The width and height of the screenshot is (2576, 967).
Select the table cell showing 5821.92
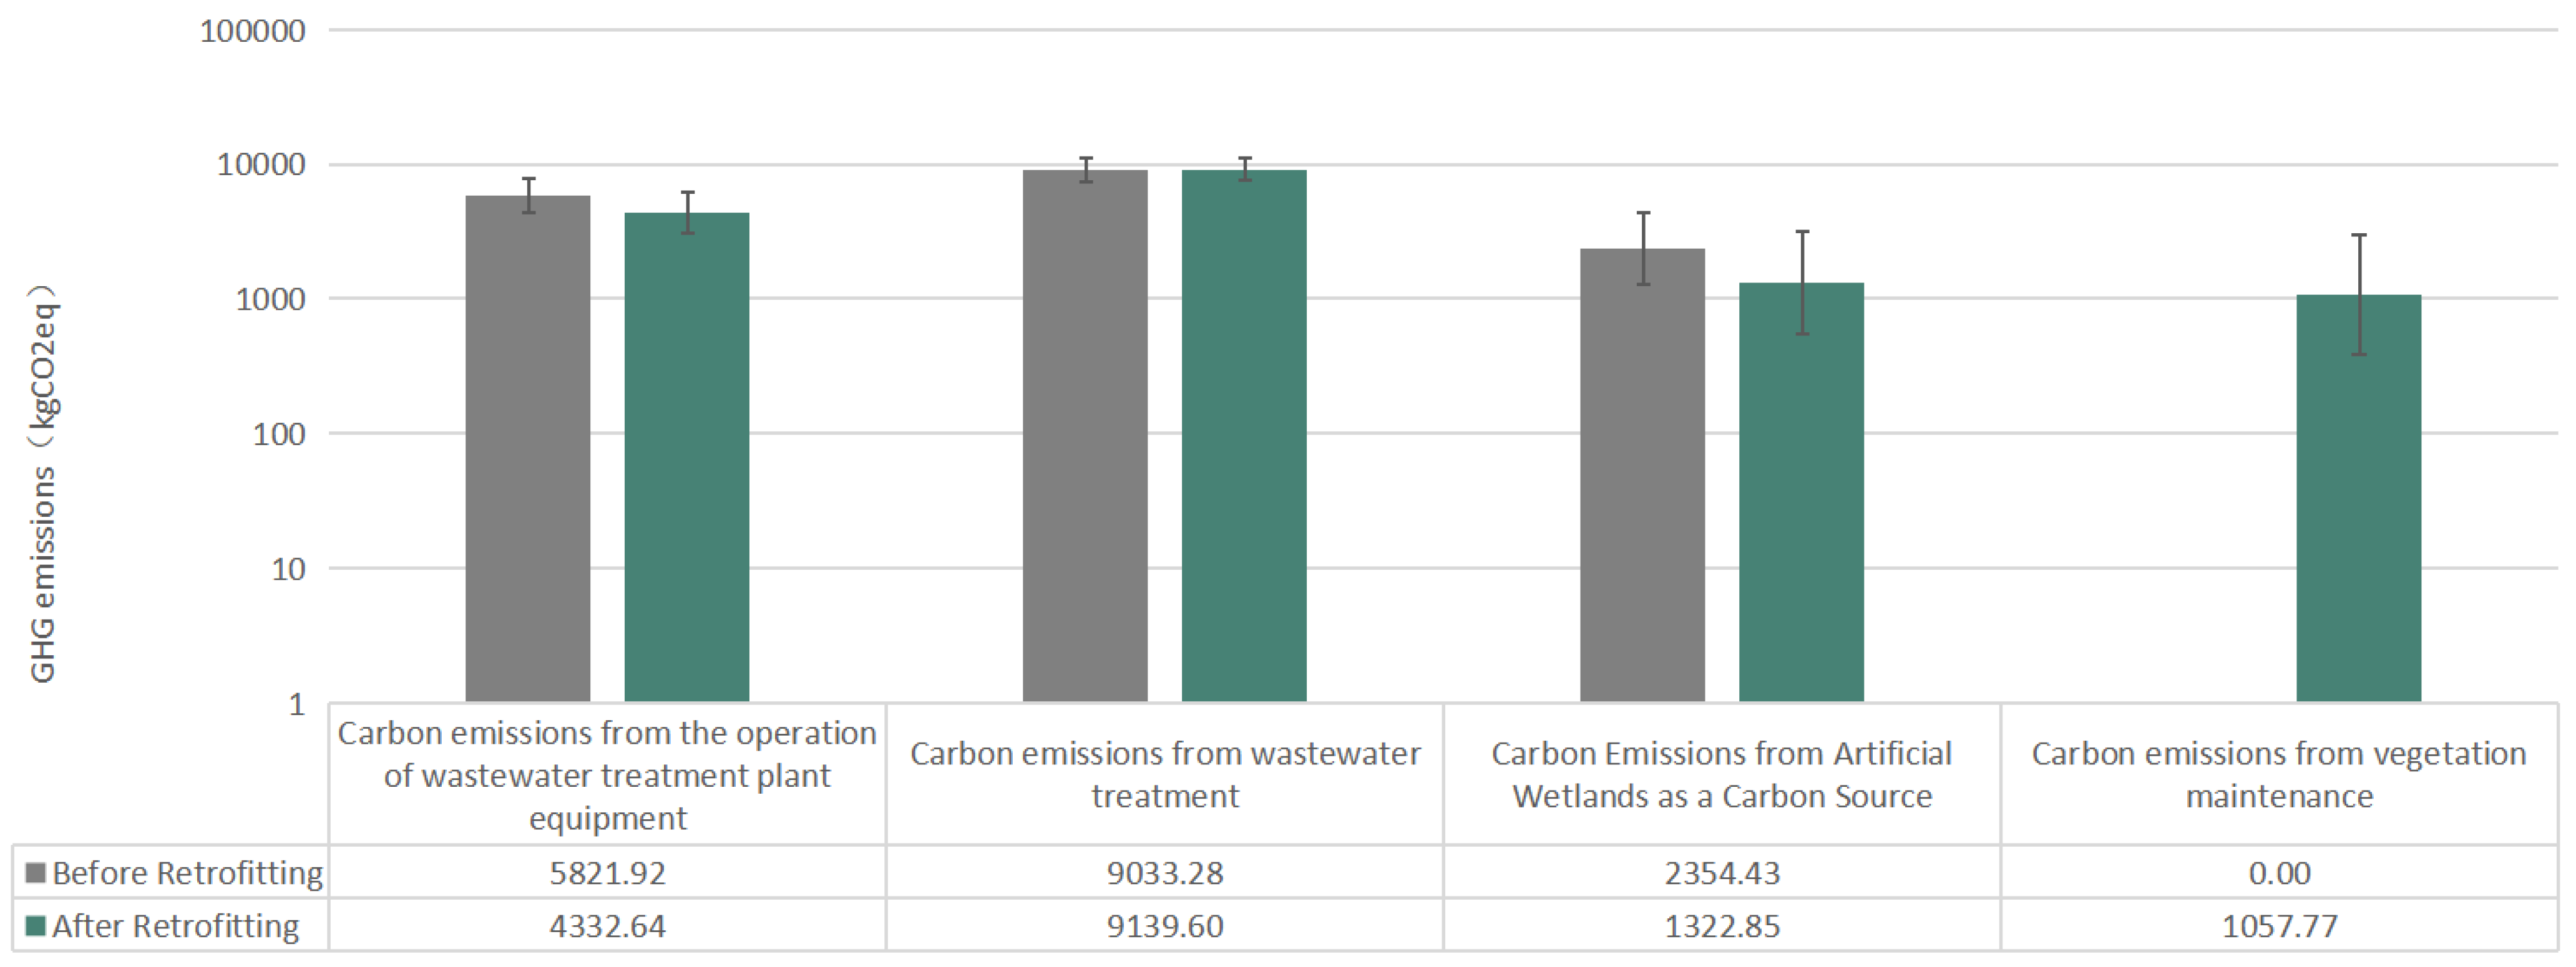pos(607,873)
